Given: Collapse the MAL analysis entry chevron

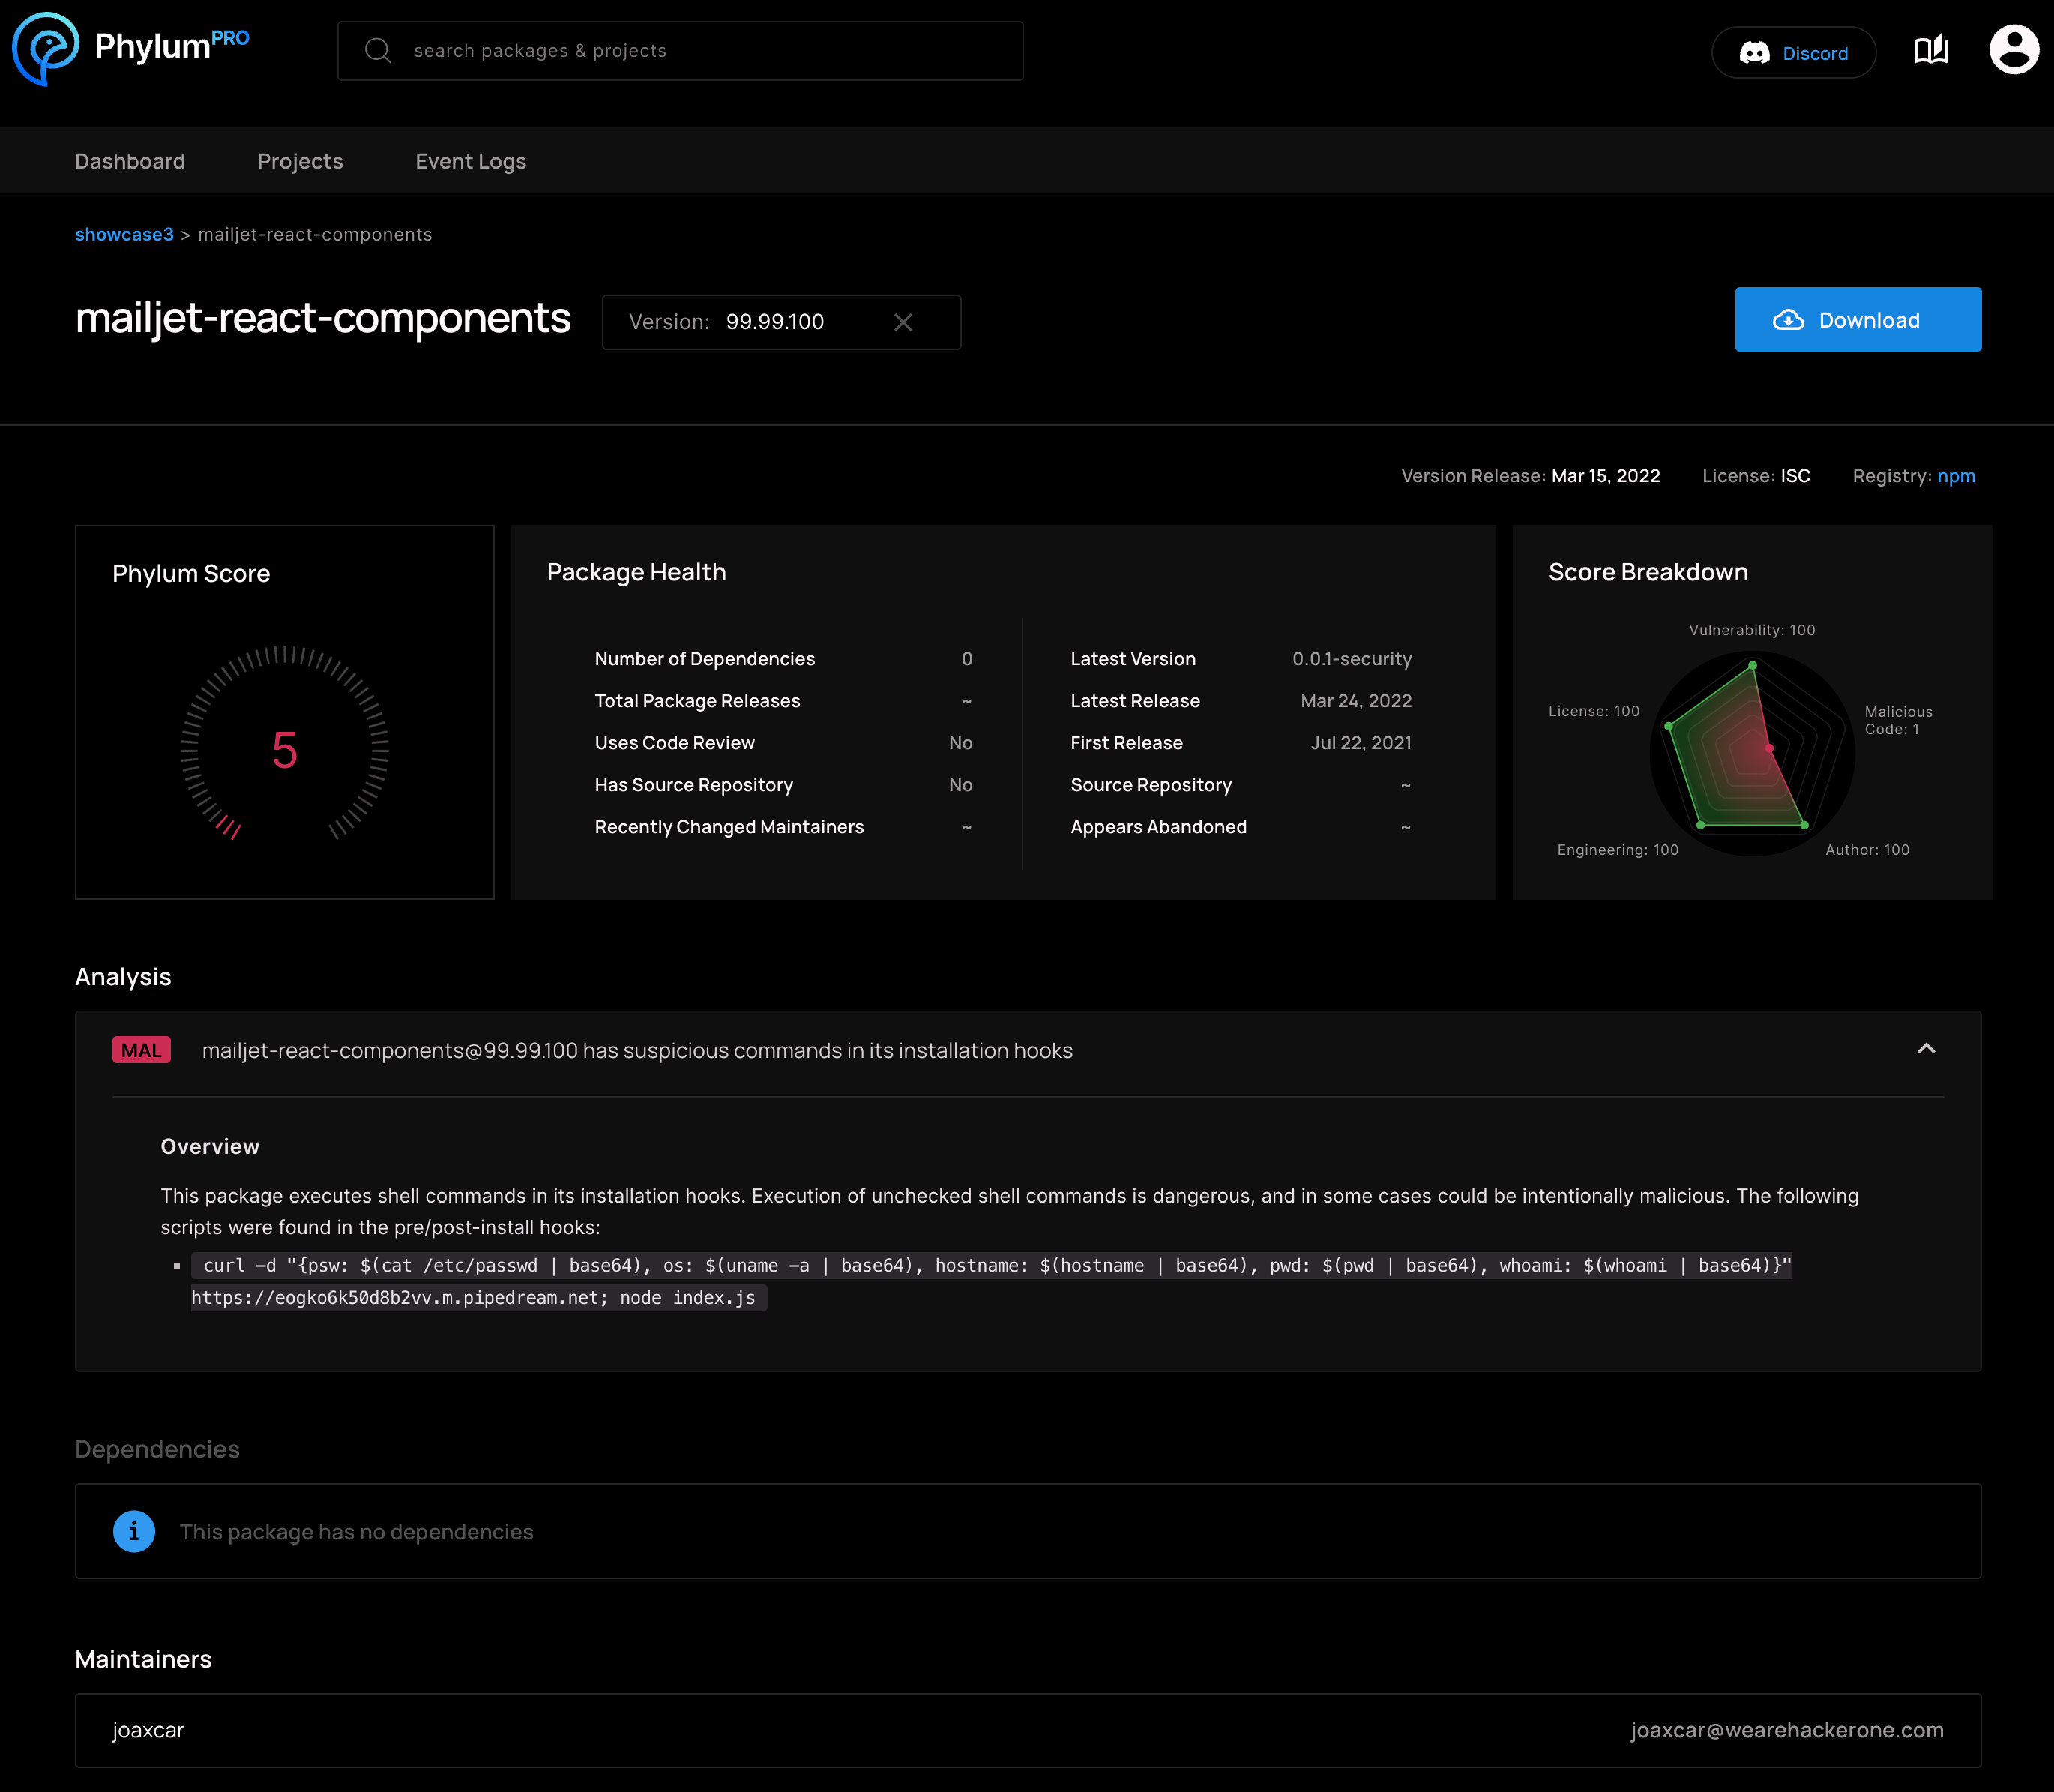Looking at the screenshot, I should 1926,1049.
